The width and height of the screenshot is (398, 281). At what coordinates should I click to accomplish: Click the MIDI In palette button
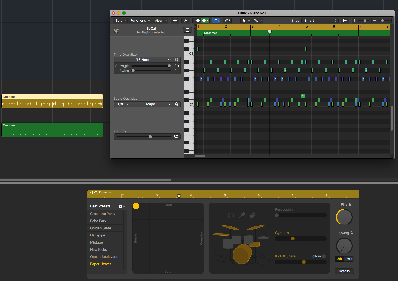pyautogui.click(x=197, y=21)
